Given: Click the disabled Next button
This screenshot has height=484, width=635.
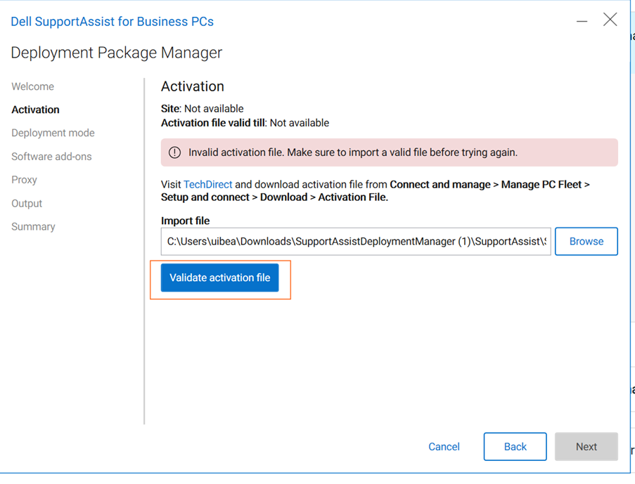Looking at the screenshot, I should tap(586, 447).
